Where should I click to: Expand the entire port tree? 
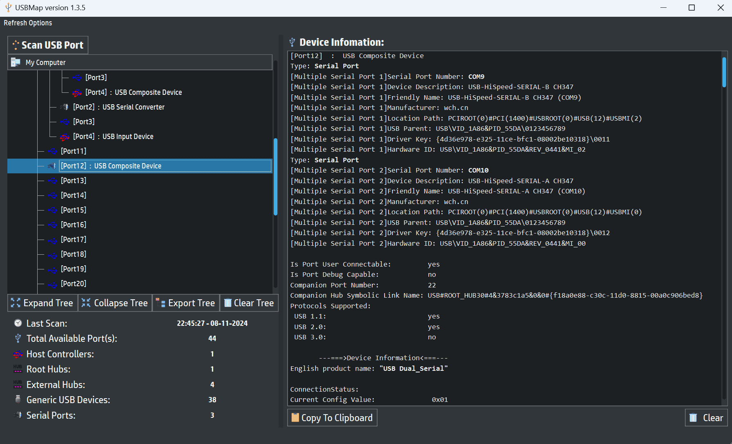point(42,303)
